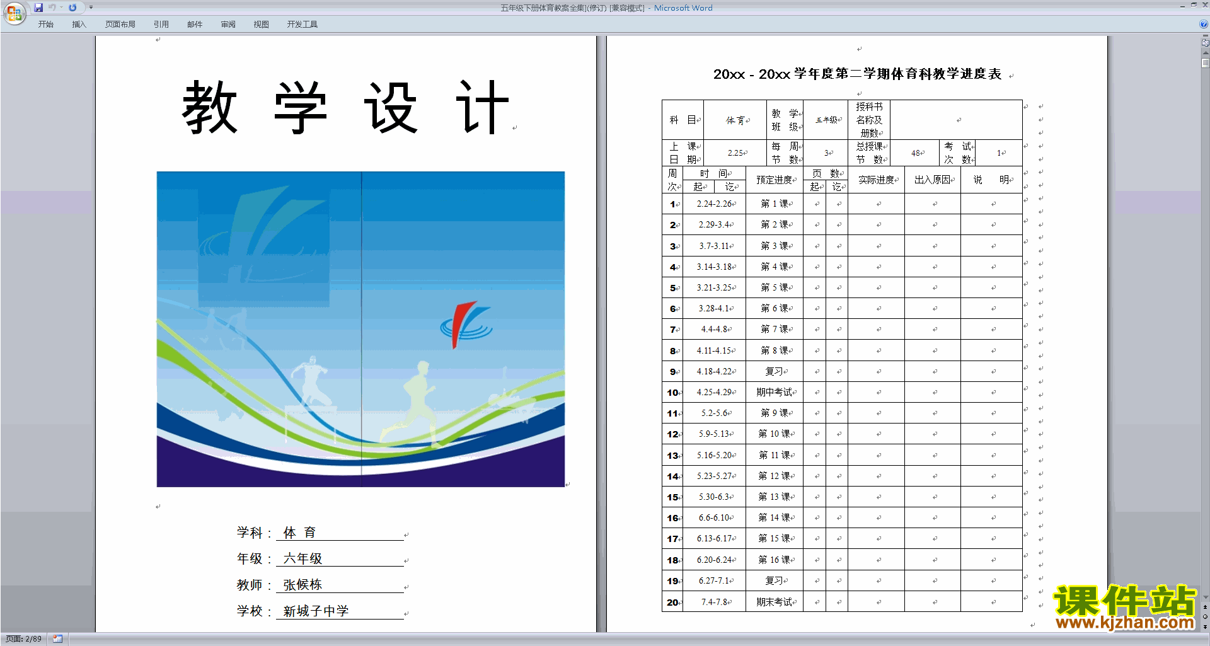Undo the last action with the curved arrow

[x=52, y=8]
